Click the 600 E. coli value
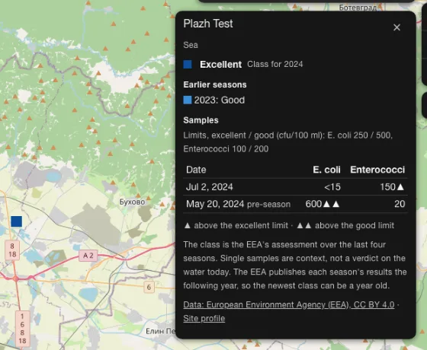427x350 pixels. tap(313, 204)
